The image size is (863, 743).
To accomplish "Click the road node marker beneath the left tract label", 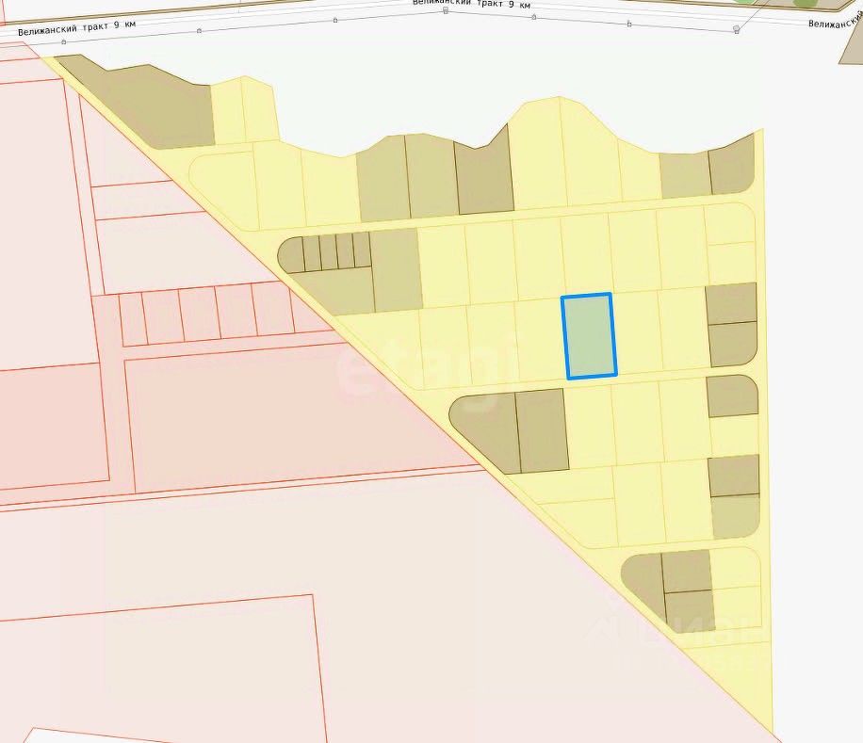I will click(64, 41).
